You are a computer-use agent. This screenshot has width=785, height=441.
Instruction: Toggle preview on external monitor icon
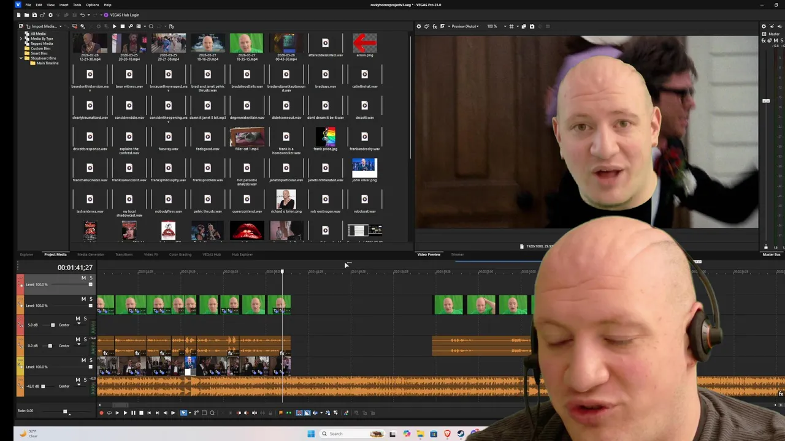pyautogui.click(x=427, y=26)
